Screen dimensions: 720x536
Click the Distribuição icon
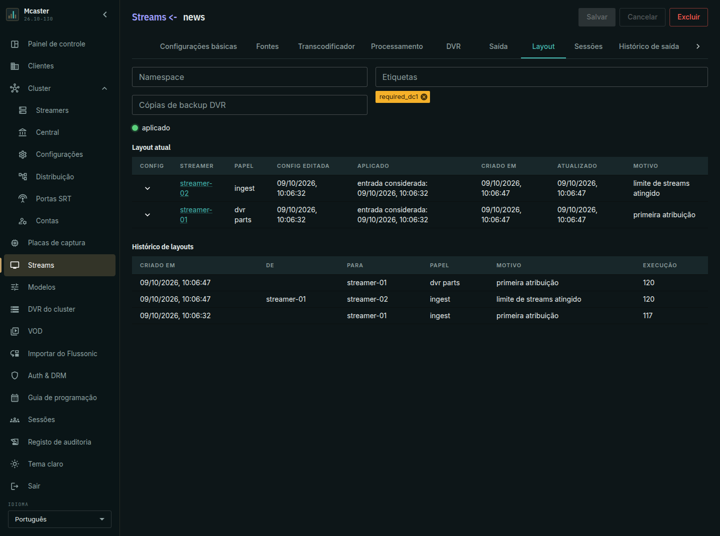coord(23,177)
